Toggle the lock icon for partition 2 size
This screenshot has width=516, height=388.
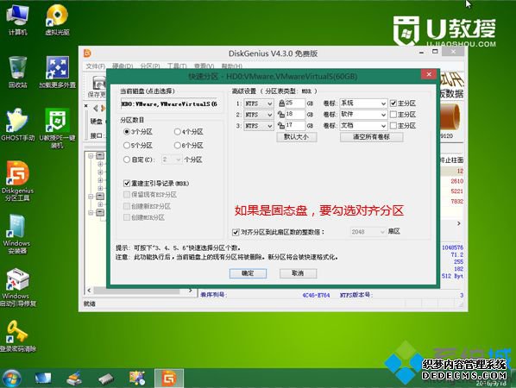point(281,115)
